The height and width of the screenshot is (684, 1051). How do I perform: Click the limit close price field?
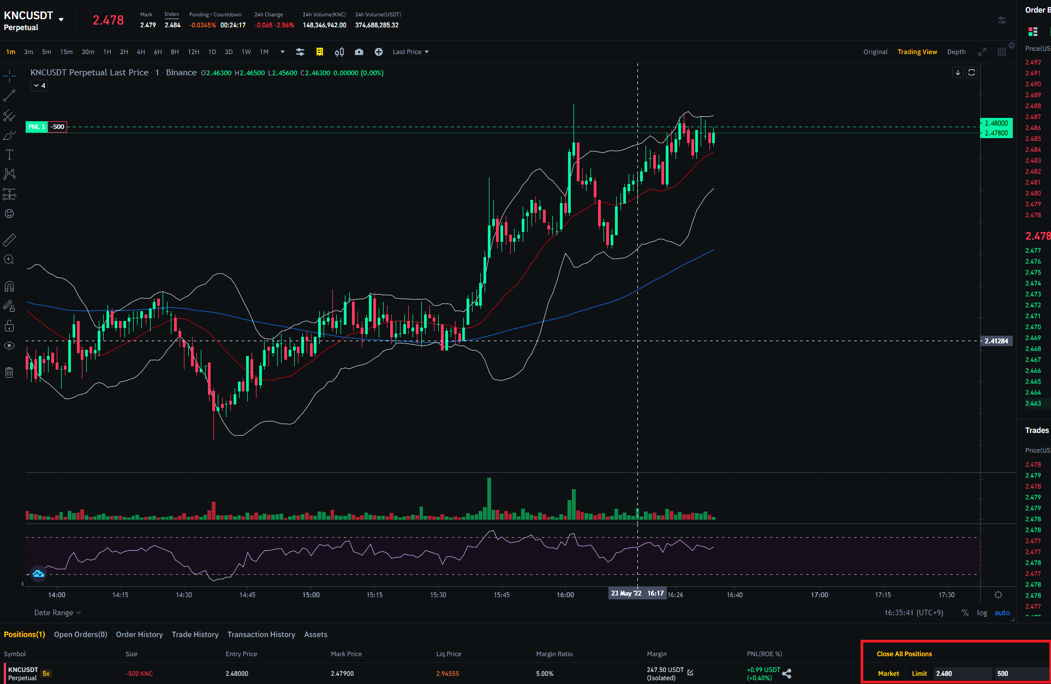point(962,674)
